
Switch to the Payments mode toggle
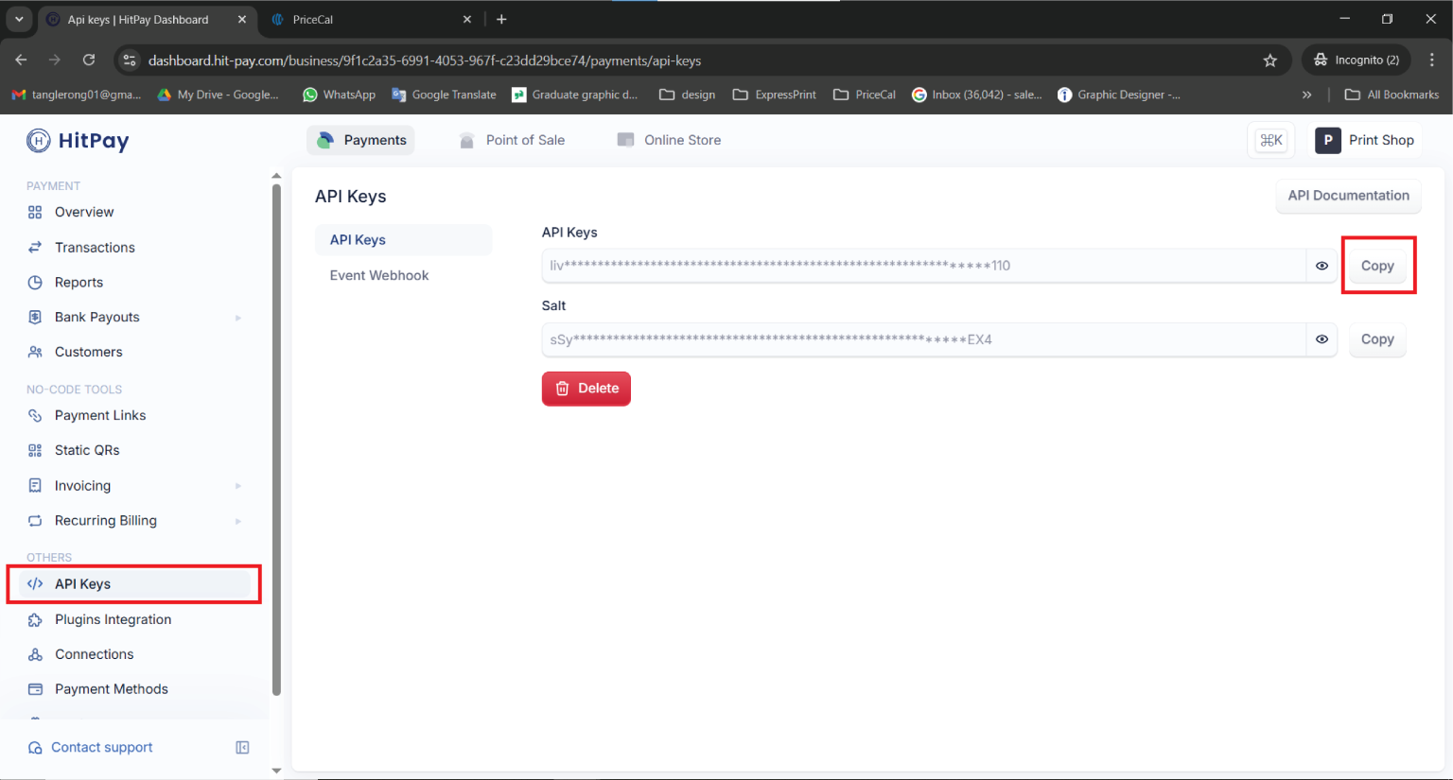tap(360, 139)
